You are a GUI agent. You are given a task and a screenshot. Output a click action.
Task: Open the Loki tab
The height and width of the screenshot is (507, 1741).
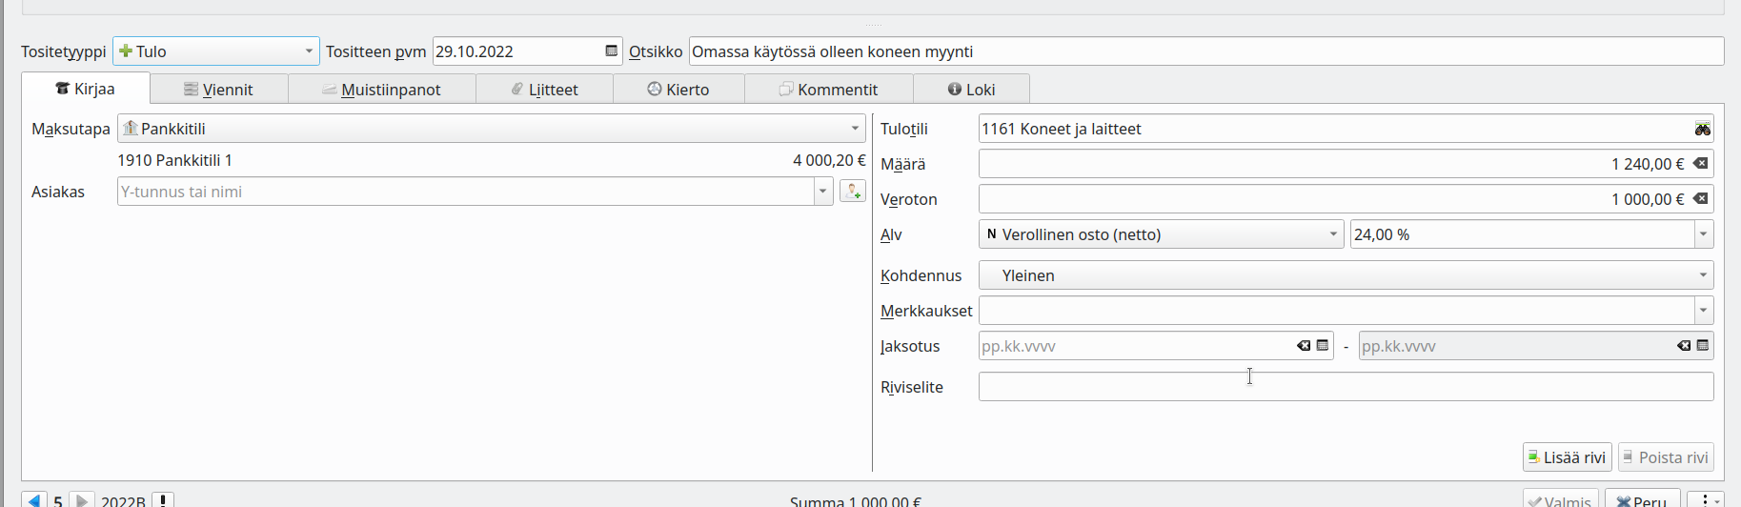[x=971, y=89]
